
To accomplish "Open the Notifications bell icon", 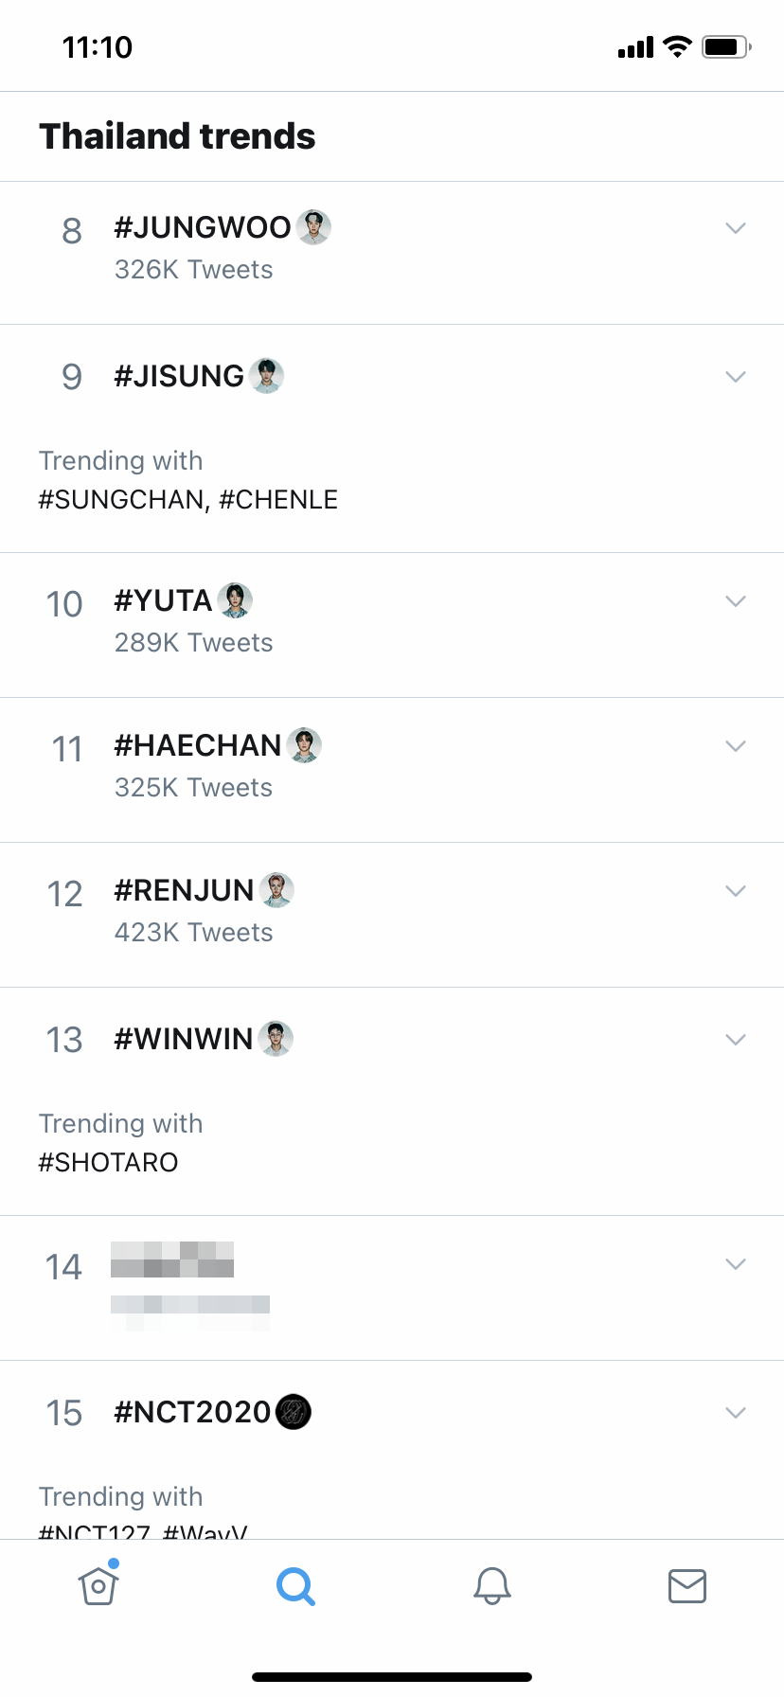I will tap(492, 1585).
